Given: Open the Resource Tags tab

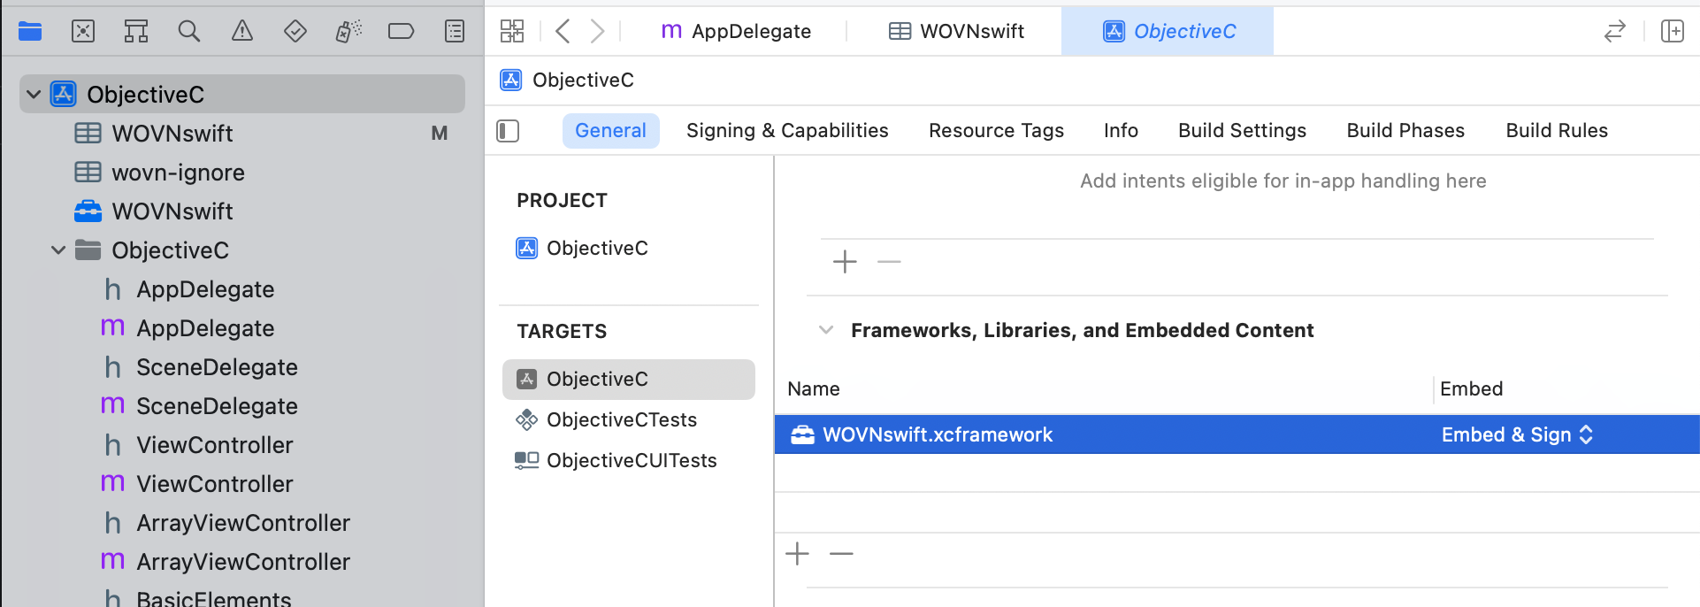Looking at the screenshot, I should point(996,131).
